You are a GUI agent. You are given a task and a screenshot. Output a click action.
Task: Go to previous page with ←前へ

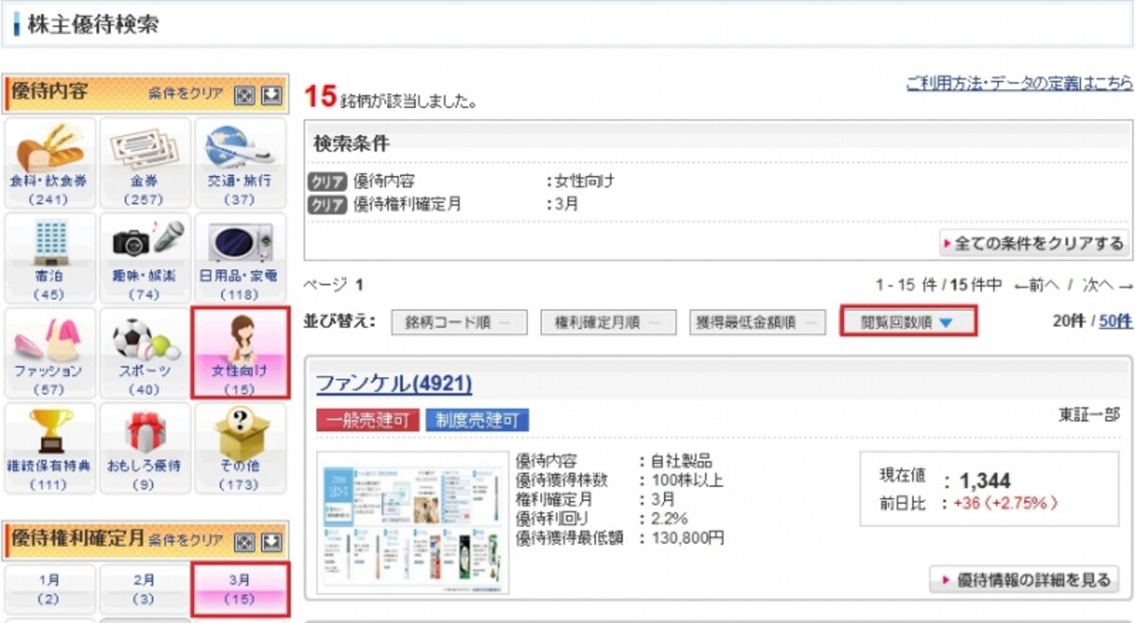click(1037, 285)
